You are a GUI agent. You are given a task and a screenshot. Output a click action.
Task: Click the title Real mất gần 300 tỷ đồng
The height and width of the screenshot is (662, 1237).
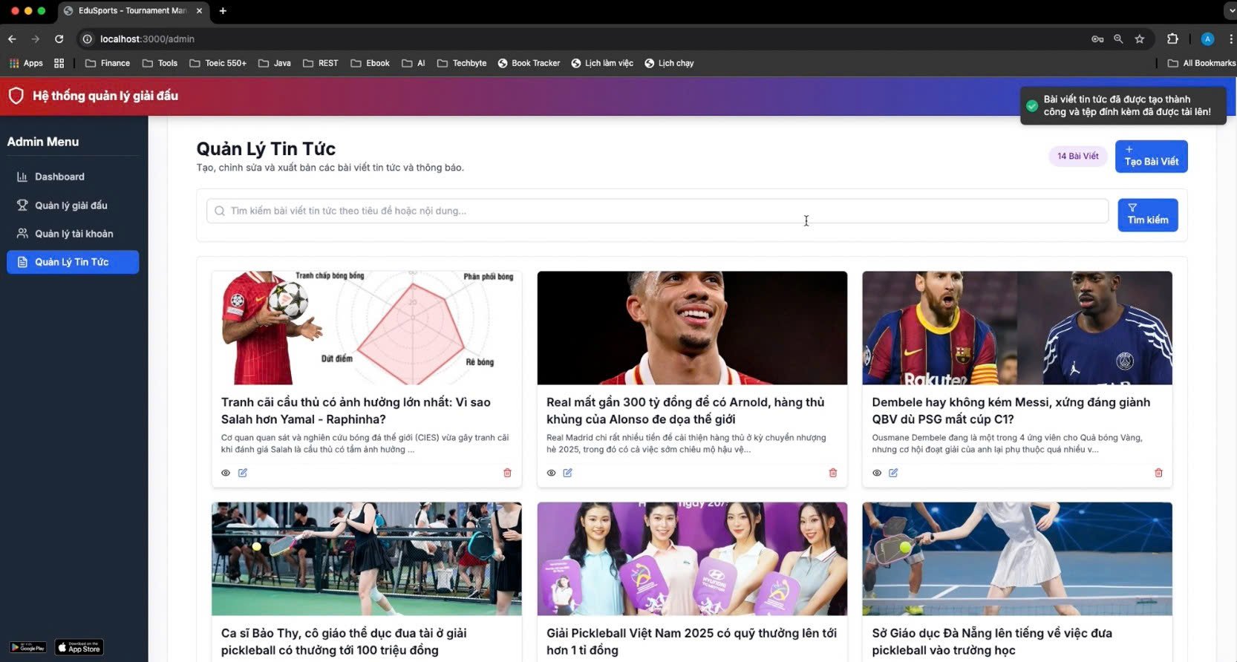685,410
